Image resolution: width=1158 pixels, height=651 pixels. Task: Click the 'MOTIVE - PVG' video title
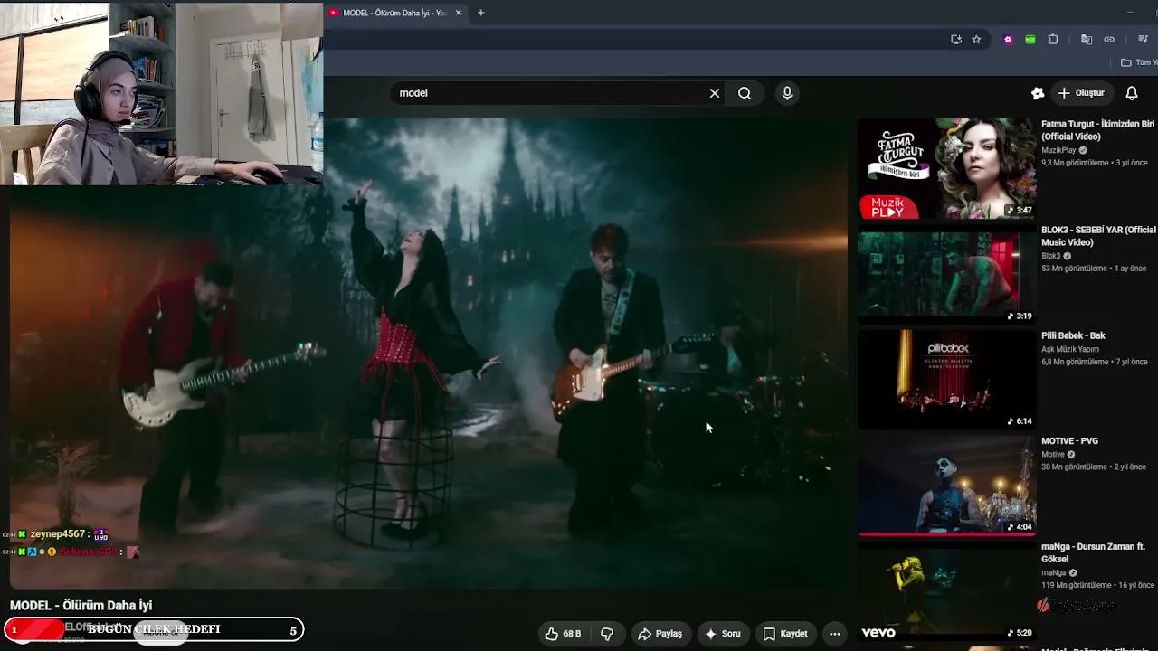click(x=1069, y=441)
